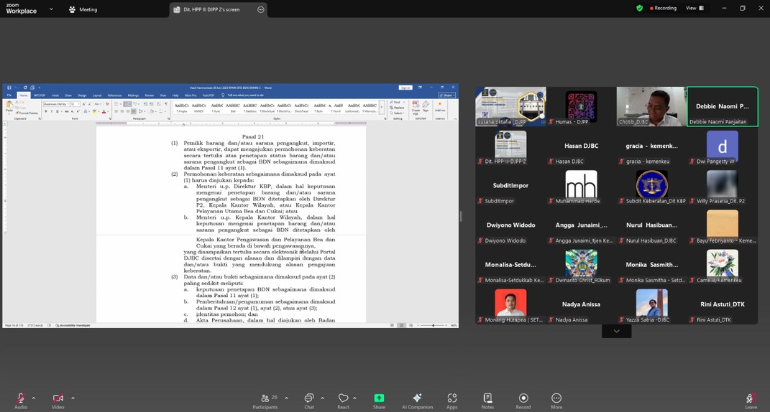The width and height of the screenshot is (770, 412).
Task: Open the Apps panel
Action: 452,401
